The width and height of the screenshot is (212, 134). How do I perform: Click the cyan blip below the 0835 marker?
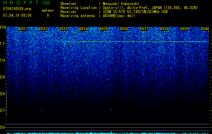click(x=111, y=110)
